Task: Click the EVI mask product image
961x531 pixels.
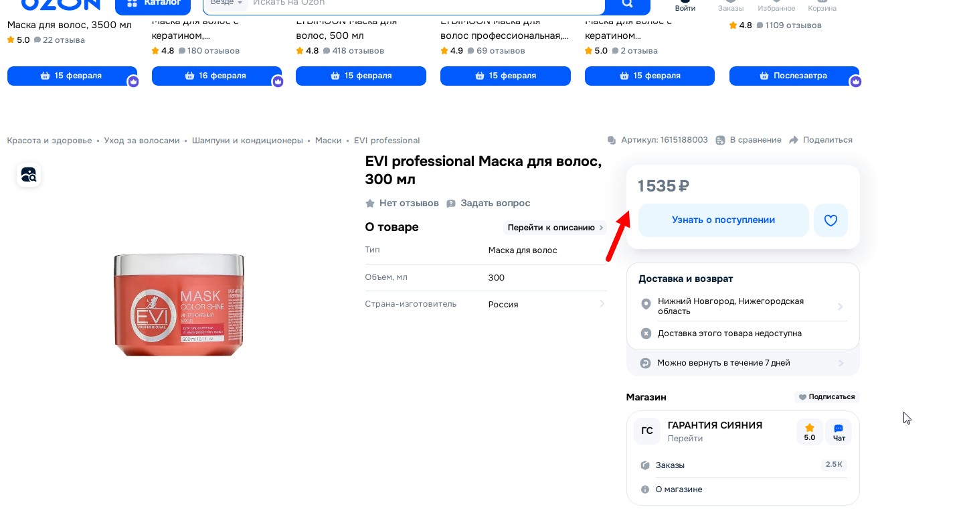Action: (x=179, y=305)
